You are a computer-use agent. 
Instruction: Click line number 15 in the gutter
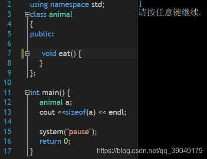(7, 132)
